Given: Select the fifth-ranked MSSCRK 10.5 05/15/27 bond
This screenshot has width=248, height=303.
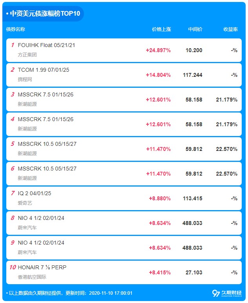Looking at the screenshot, I should coord(124,149).
